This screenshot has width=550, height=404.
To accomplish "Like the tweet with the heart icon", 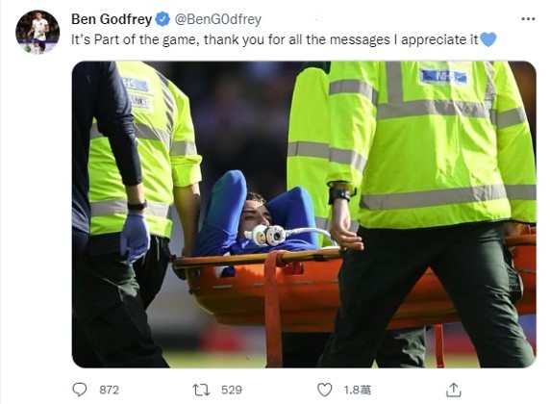I will tap(324, 390).
